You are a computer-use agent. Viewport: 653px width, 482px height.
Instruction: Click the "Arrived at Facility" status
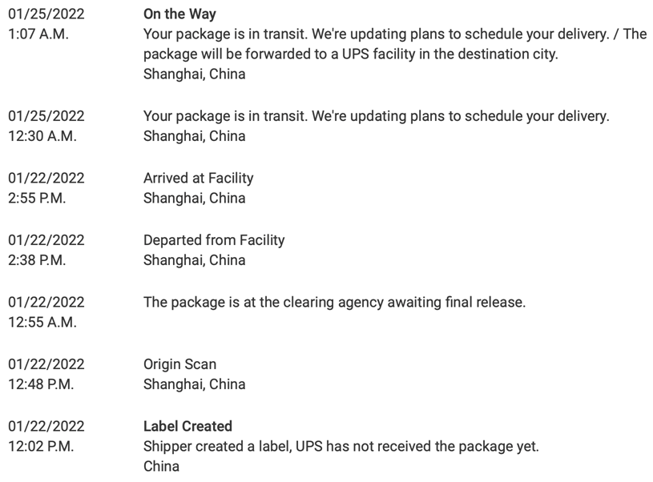coord(198,178)
